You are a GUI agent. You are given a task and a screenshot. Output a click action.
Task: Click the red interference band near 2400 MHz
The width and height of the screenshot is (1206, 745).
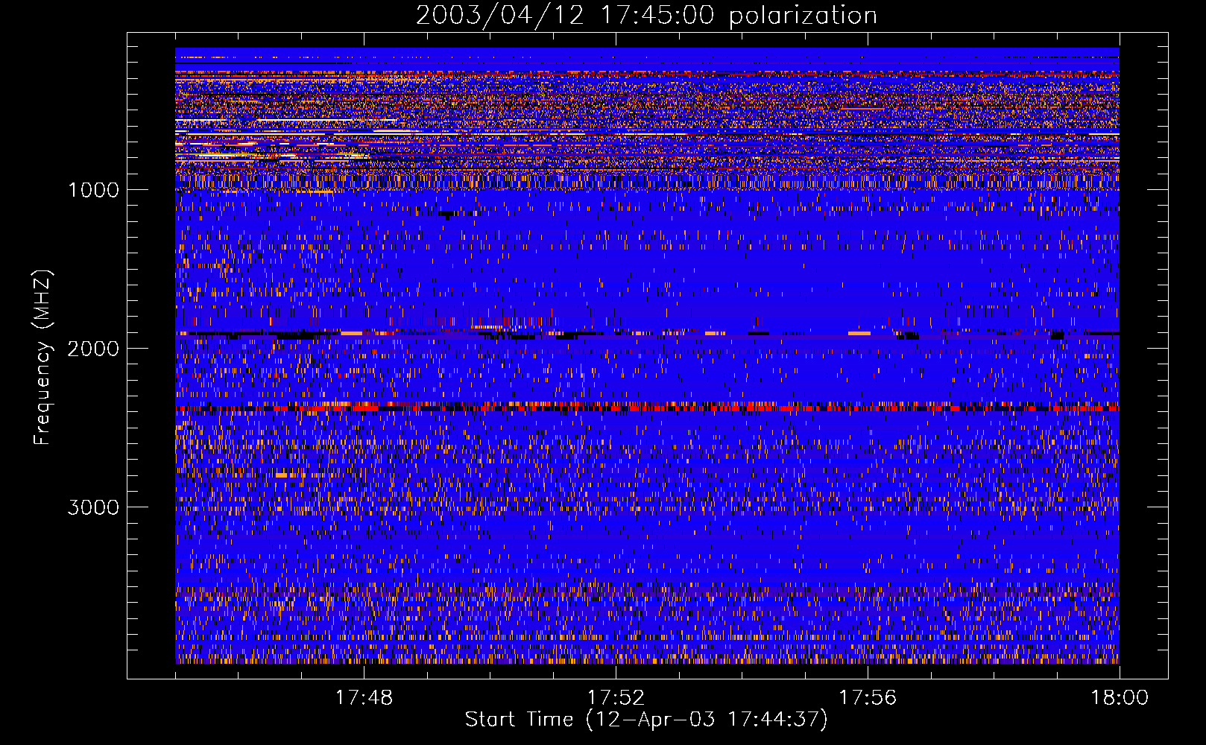tap(647, 407)
